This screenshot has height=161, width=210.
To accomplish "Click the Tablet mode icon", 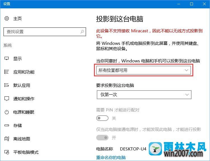I will [7, 152].
